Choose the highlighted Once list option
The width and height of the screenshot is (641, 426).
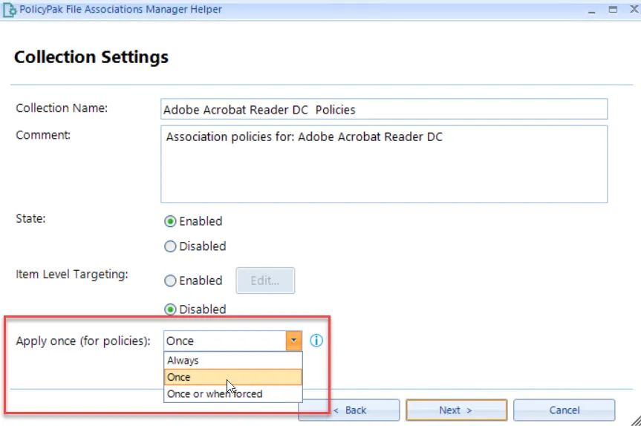click(x=233, y=377)
